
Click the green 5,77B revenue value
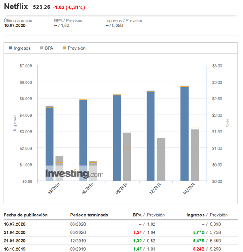click(199, 232)
